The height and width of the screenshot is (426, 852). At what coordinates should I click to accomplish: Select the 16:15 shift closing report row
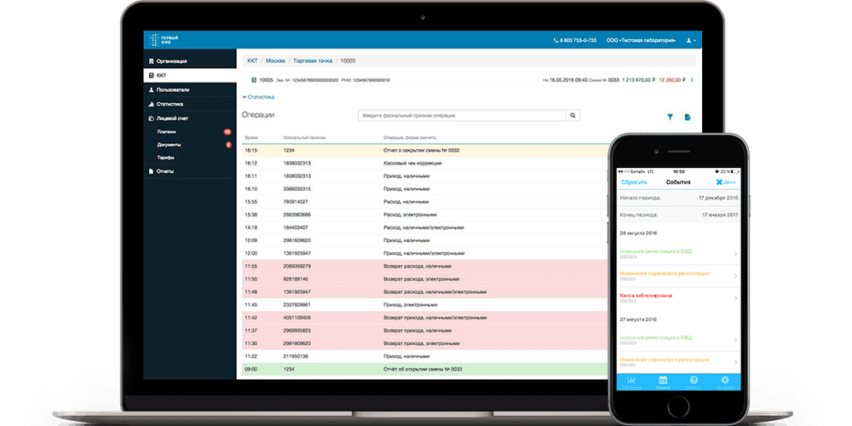[x=425, y=150]
